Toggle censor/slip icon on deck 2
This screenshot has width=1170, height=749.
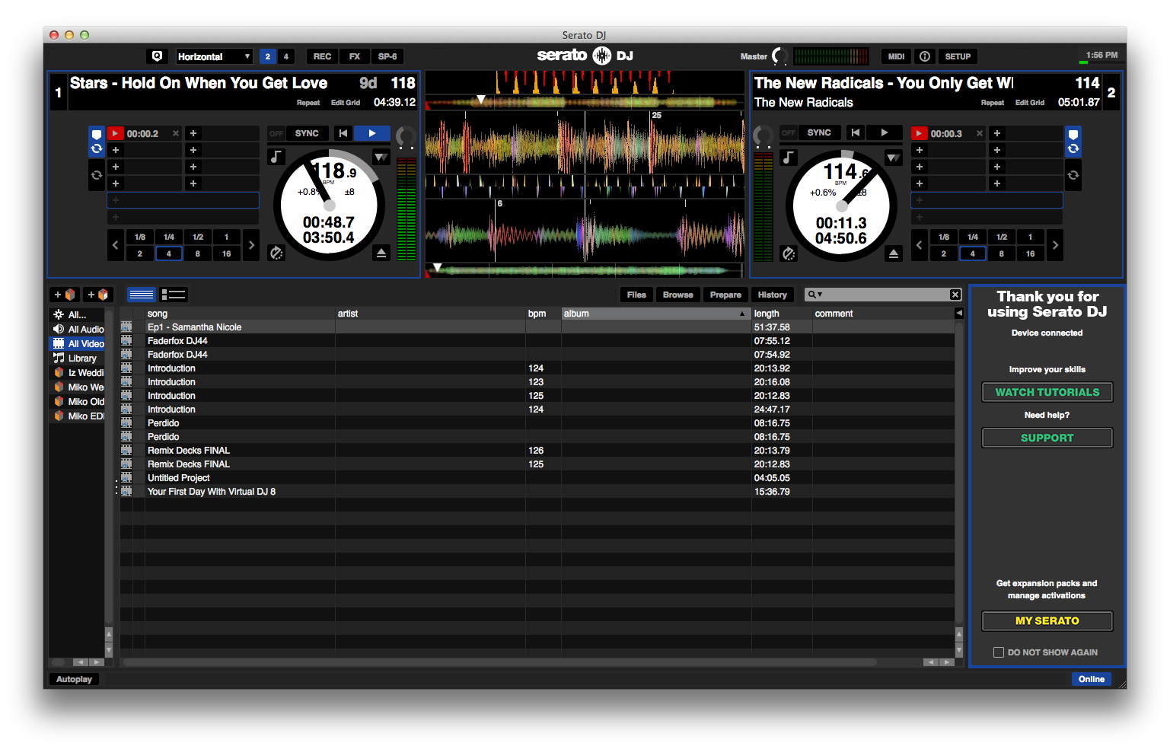[x=789, y=253]
